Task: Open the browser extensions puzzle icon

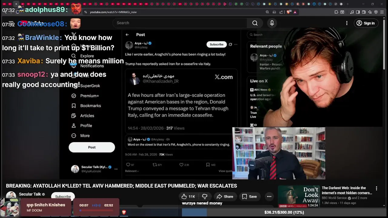Action: click(336, 12)
